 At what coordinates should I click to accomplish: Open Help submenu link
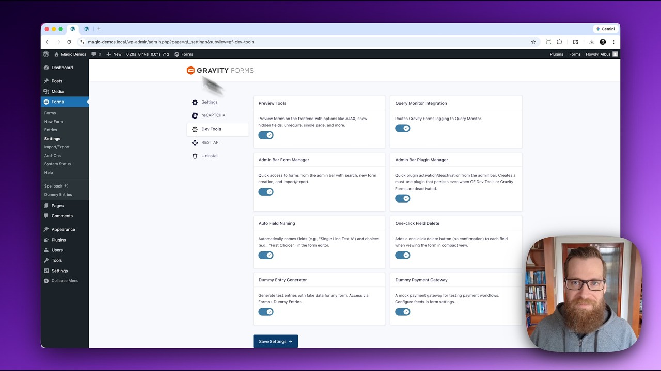[x=49, y=173]
